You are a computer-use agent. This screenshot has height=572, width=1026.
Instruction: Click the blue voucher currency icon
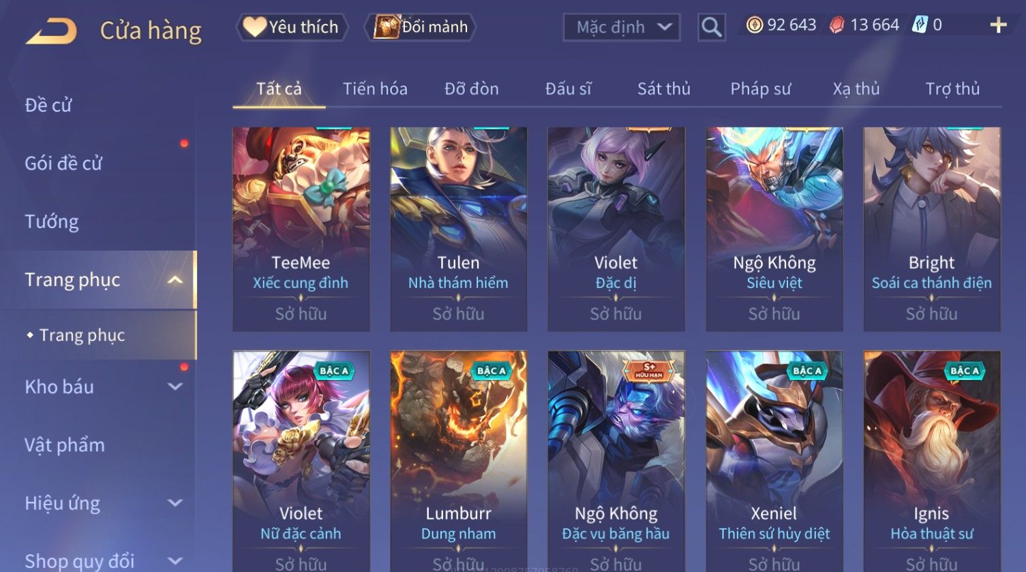point(920,25)
